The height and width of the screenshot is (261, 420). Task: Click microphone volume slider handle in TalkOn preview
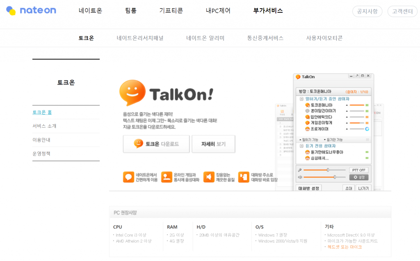point(328,170)
